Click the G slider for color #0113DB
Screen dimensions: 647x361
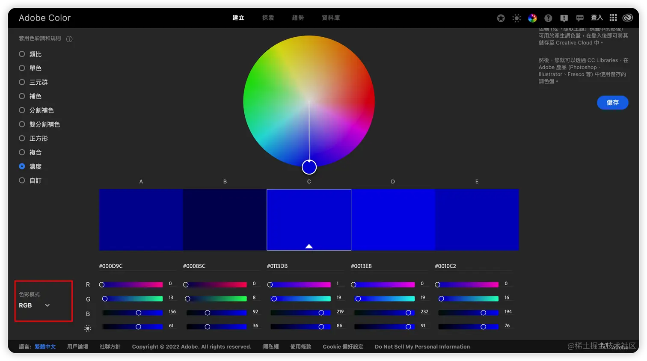(x=300, y=299)
